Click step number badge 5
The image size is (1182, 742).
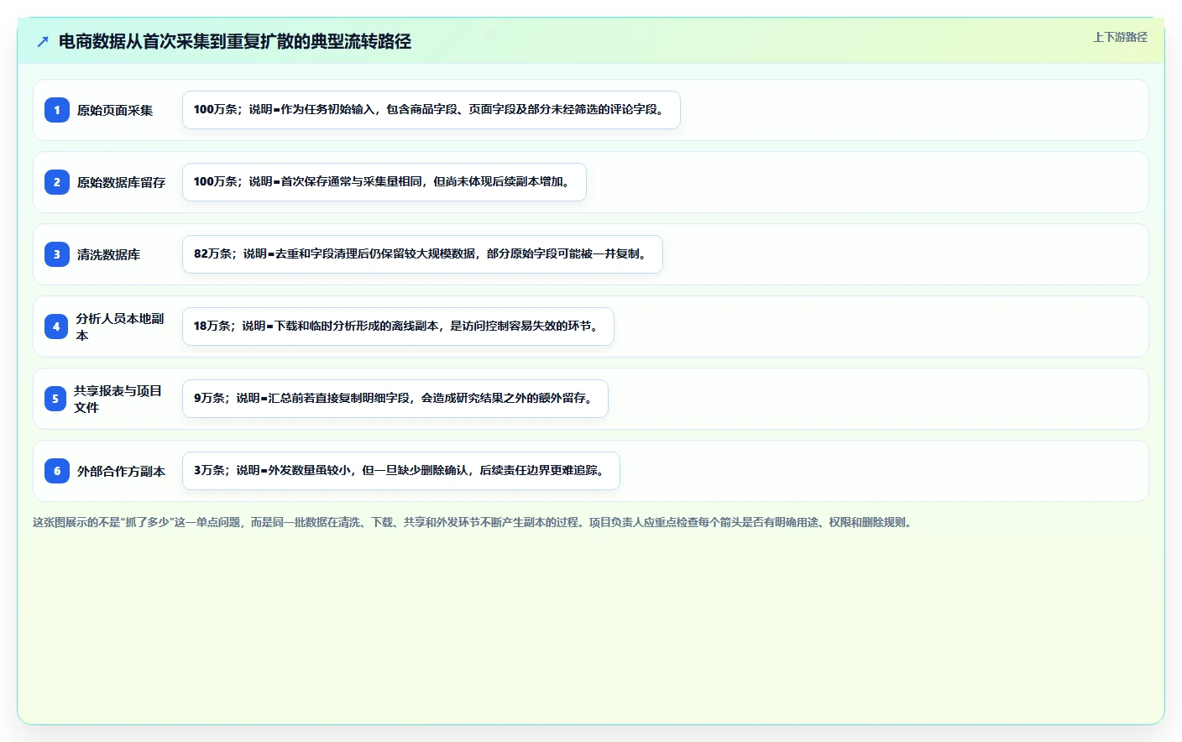[x=56, y=399]
